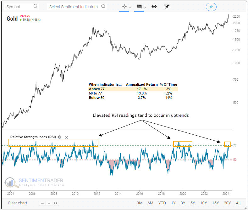Add chart to favorites with star button
The image size is (248, 210).
point(211,7)
